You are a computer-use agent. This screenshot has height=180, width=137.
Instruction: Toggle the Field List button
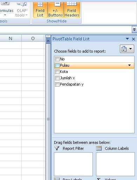coord(40,10)
